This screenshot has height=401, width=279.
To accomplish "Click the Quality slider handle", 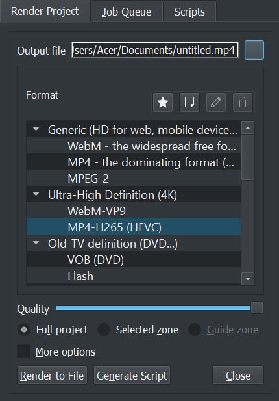I will click(x=257, y=307).
